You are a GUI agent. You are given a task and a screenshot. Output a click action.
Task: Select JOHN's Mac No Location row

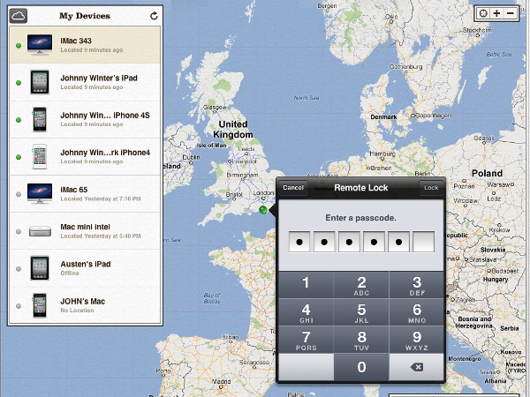[x=85, y=305]
